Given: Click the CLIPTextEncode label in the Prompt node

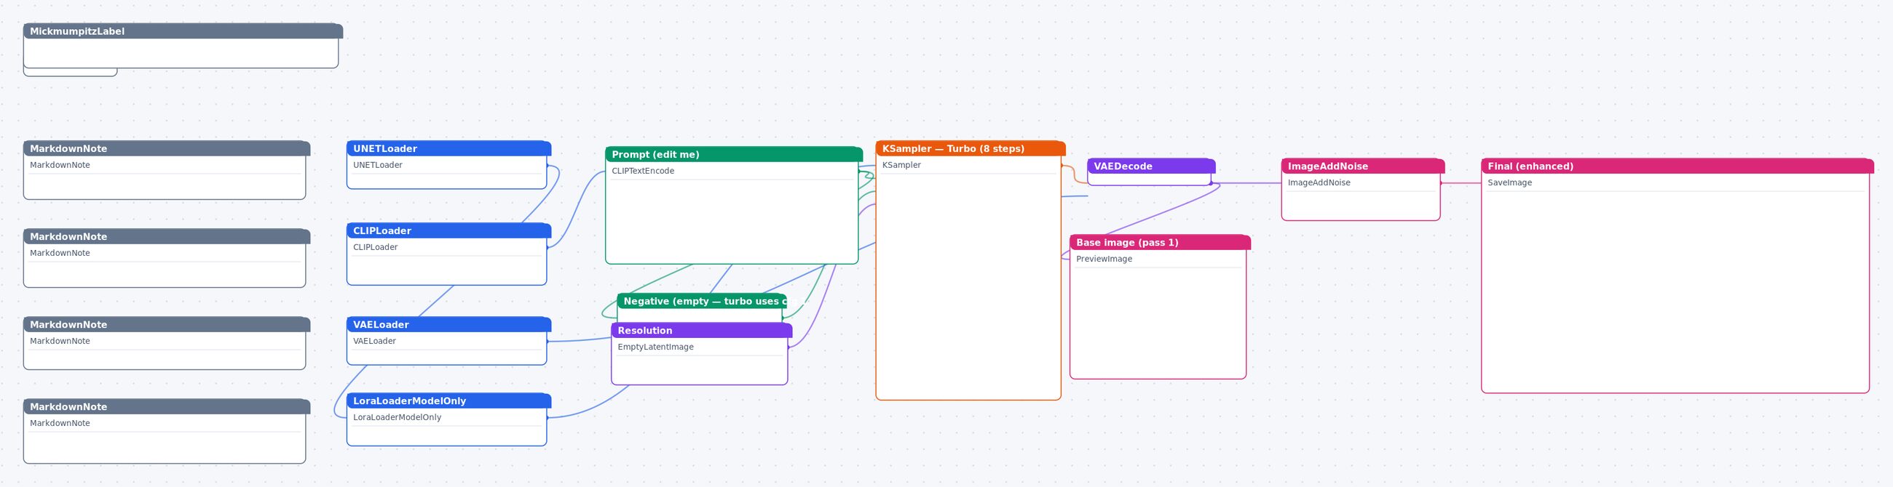Looking at the screenshot, I should click(643, 171).
